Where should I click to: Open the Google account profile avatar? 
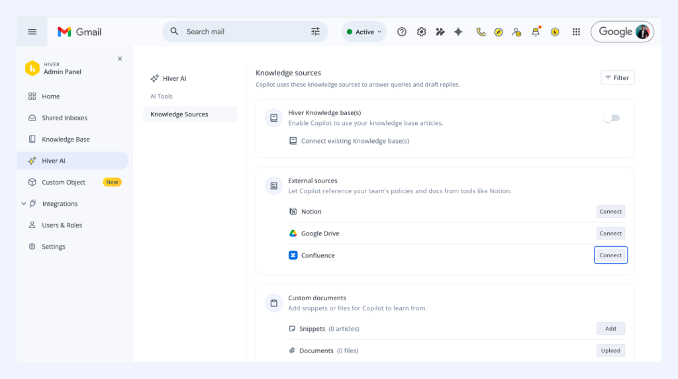[642, 32]
